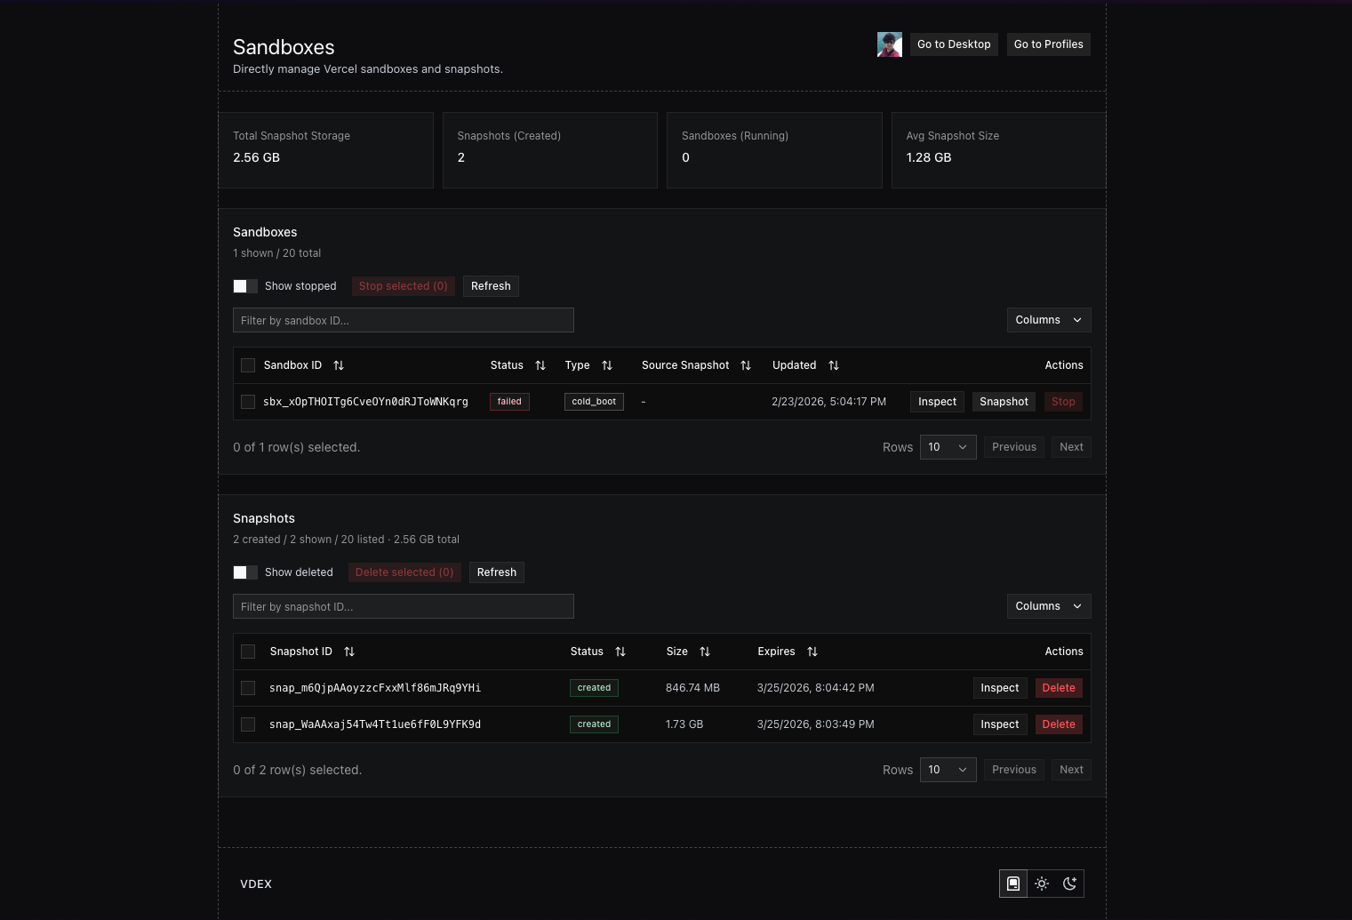
Task: Check the snap_m6QjpAAoyzzcFxxMlf86mJRq9YHi row checkbox
Action: tap(248, 688)
